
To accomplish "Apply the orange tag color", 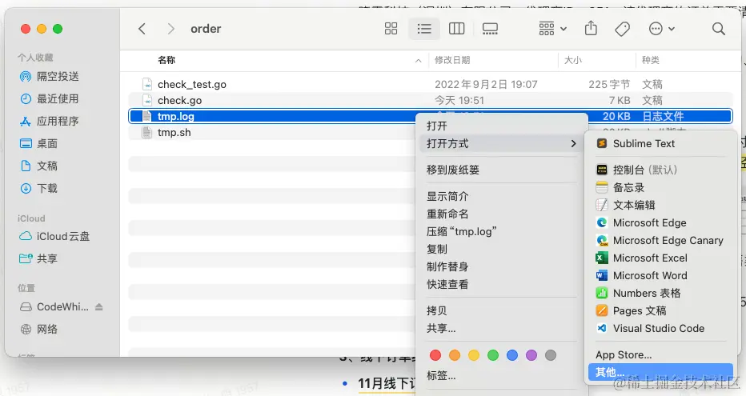I will click(455, 355).
